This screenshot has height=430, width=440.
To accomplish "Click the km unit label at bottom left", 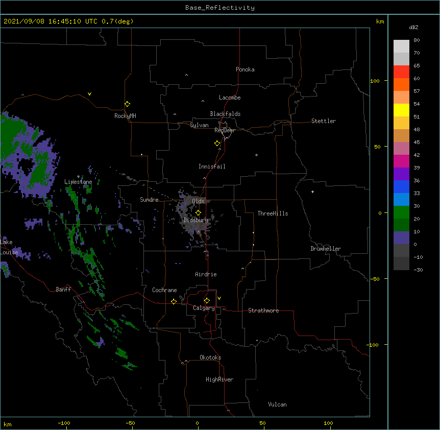I will pyautogui.click(x=8, y=424).
